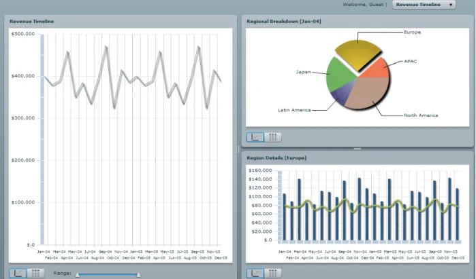Image resolution: width=476 pixels, height=279 pixels.
Task: Select the APAC orange pie slice
Action: click(377, 68)
